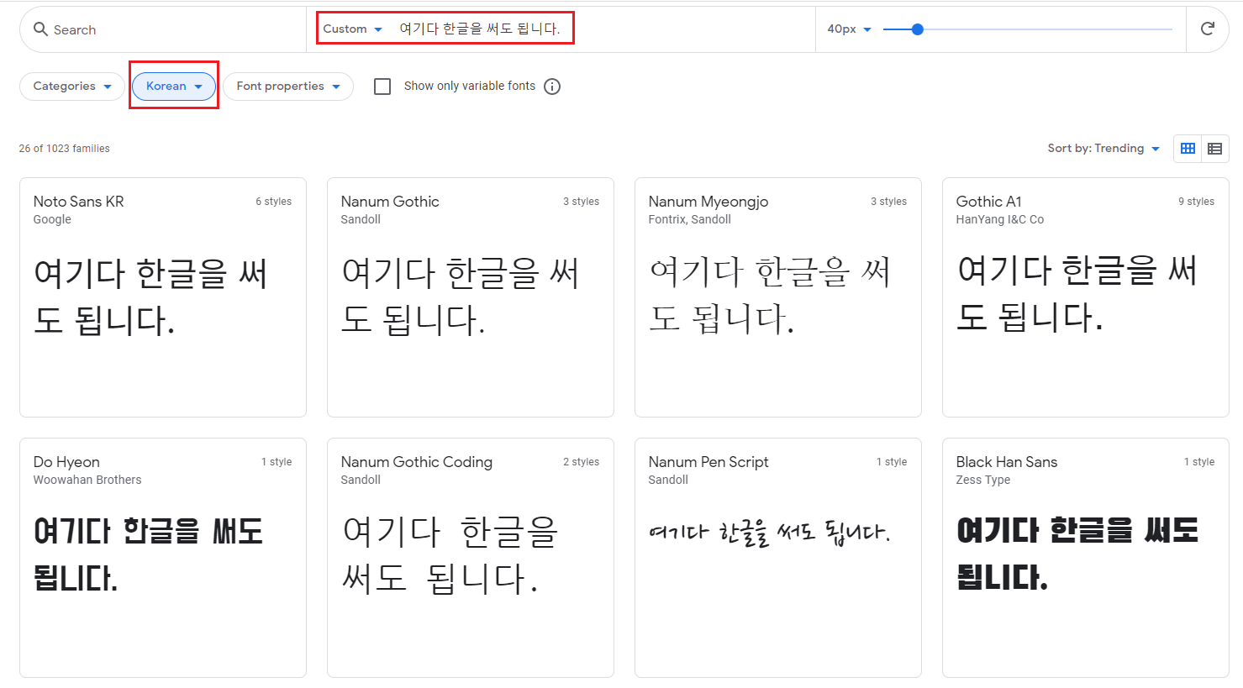Enable Show only variable fonts checkbox

pos(382,87)
